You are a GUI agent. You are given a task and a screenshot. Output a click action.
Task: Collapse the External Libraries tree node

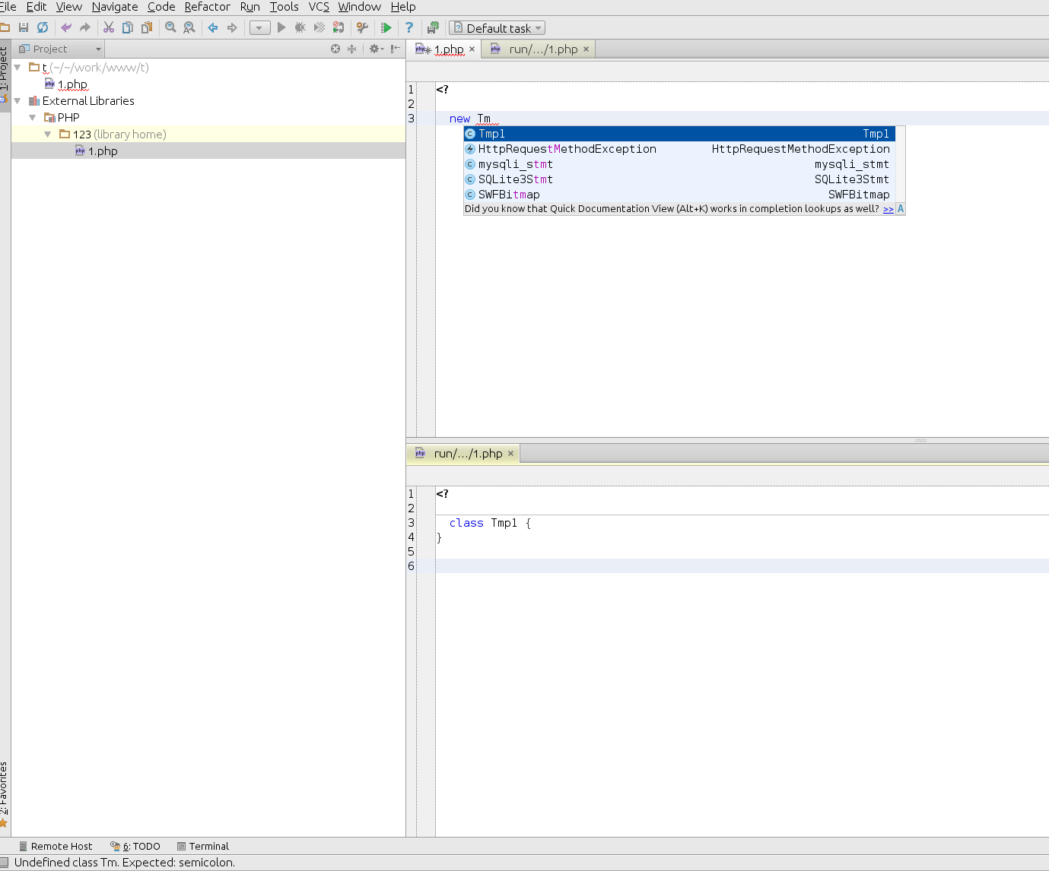pyautogui.click(x=17, y=101)
